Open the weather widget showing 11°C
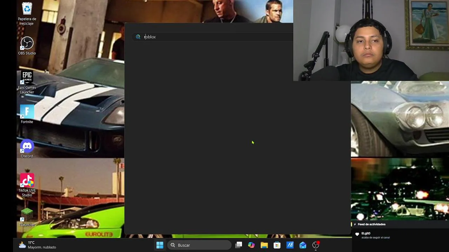Image resolution: width=449 pixels, height=252 pixels. tap(38, 245)
